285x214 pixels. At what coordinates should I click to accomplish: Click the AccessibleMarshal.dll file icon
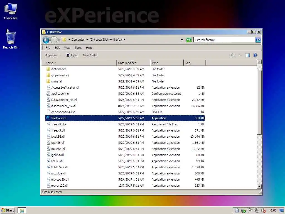click(x=48, y=87)
